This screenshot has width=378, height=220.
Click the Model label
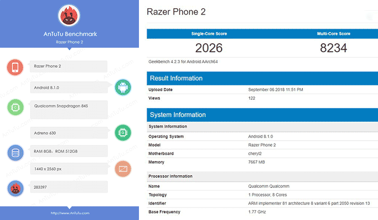155,145
